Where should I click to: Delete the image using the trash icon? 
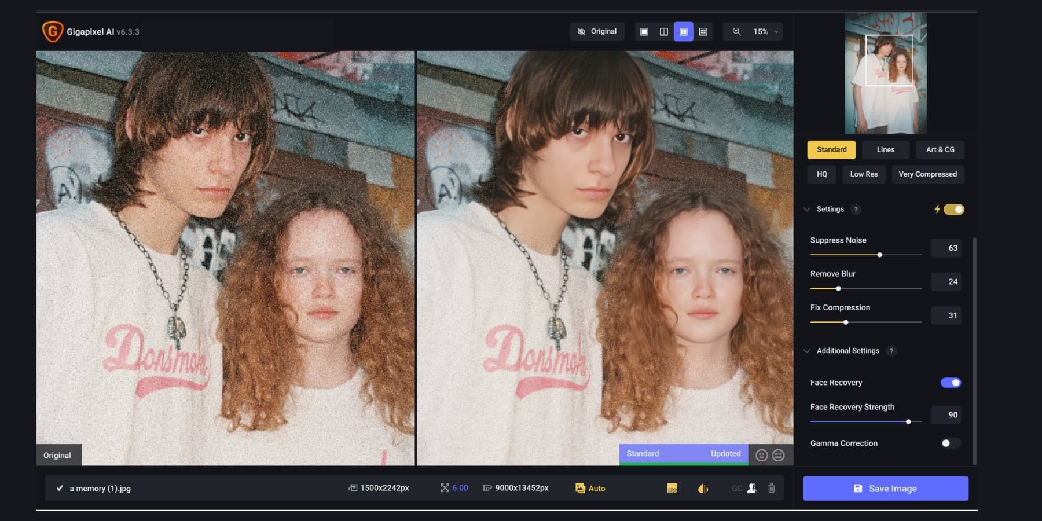(x=772, y=488)
